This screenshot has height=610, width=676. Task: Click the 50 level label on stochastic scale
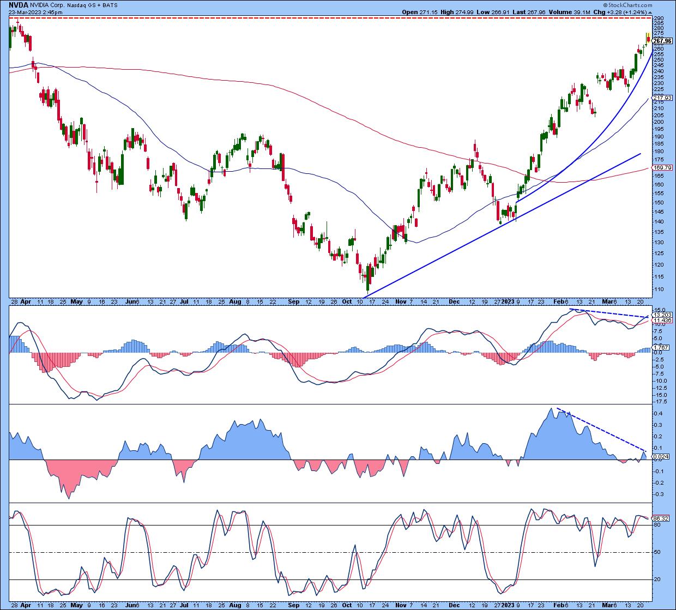(657, 552)
